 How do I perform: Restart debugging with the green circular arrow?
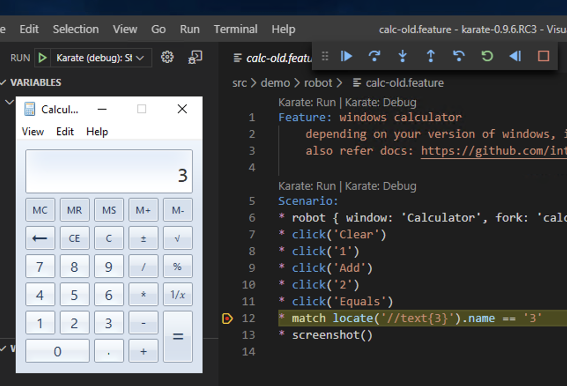[x=487, y=56]
